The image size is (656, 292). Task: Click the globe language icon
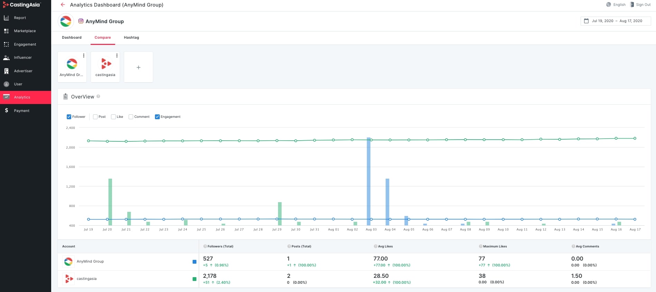click(x=609, y=4)
